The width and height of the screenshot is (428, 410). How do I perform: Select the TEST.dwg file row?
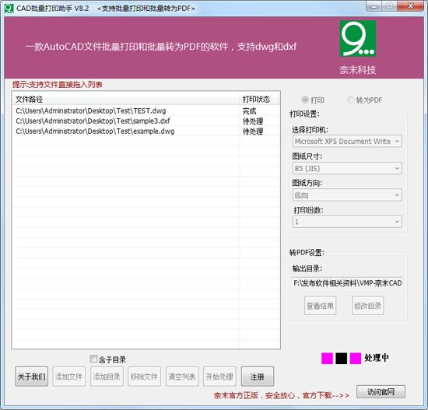point(146,110)
